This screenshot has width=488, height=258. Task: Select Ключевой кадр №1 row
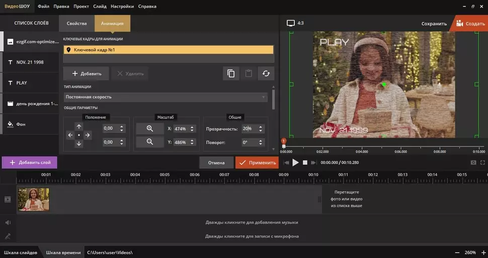169,50
